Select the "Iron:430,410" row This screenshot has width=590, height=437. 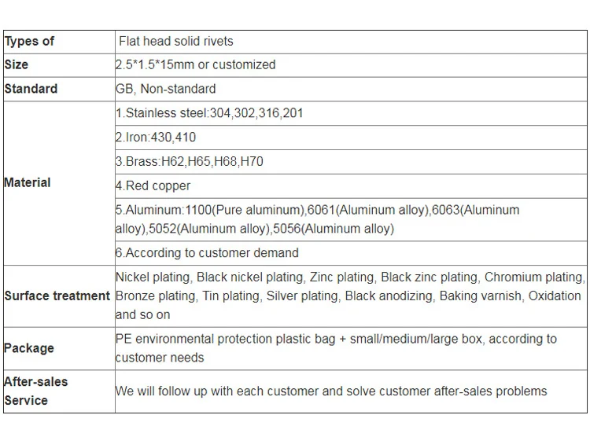158,137
